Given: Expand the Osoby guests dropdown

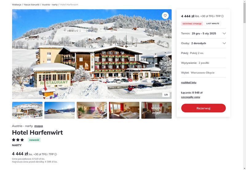Looking at the screenshot, I should [x=203, y=43].
